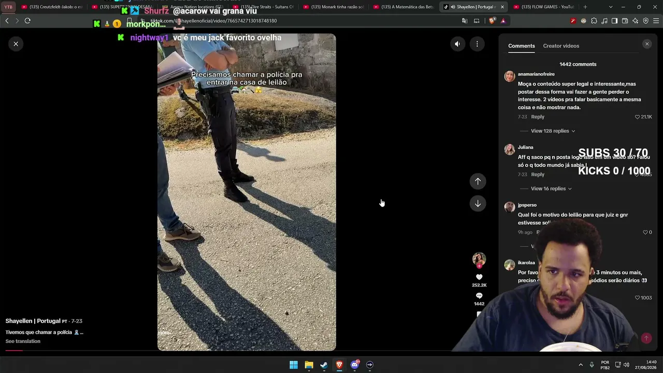Open Brave Shields lion icon in address bar

pos(492,21)
